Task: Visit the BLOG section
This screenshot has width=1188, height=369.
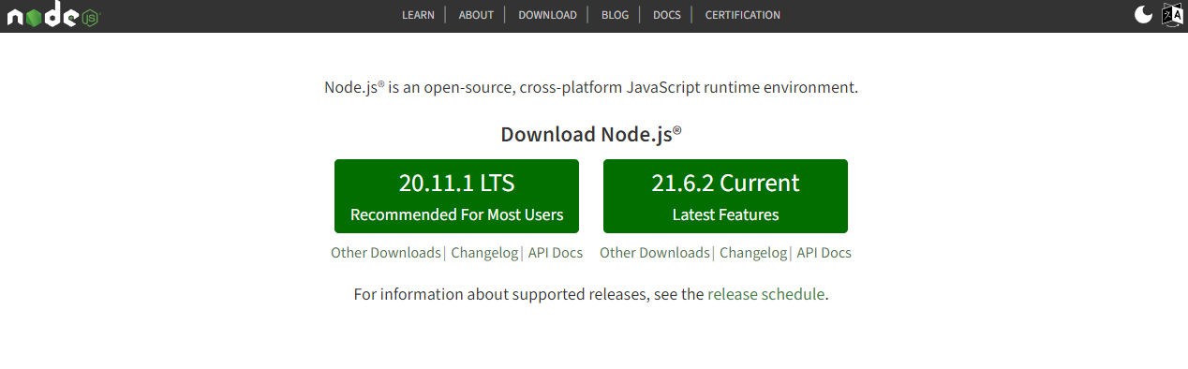Action: click(615, 15)
